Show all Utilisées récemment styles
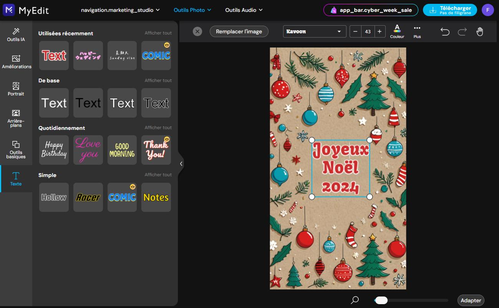499x308 pixels. coord(158,33)
